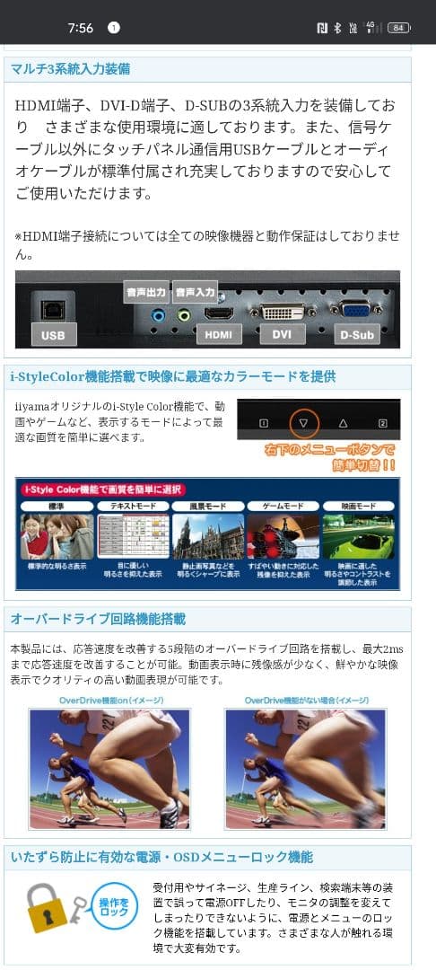Tap the 風景モード building thumbnail
Image resolution: width=436 pixels, height=970 pixels.
coord(208,536)
